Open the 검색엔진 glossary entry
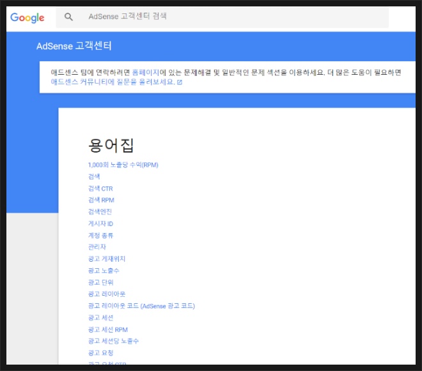422x371 pixels. [100, 212]
